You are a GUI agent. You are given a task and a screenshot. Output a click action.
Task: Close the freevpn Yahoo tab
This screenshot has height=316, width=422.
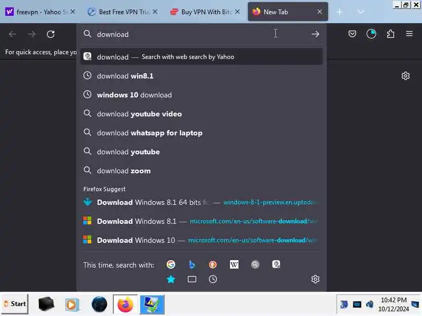[x=73, y=12]
